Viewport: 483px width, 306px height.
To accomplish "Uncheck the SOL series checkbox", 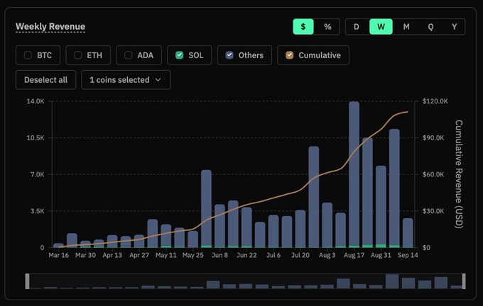I will (x=179, y=55).
